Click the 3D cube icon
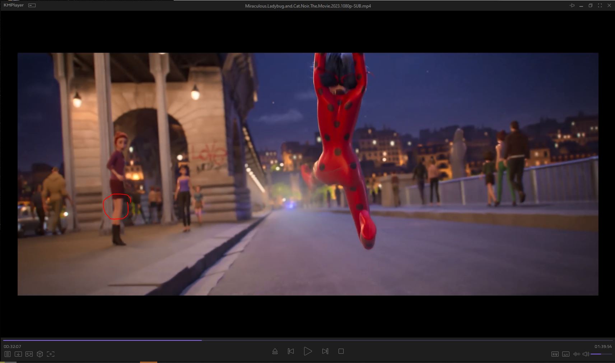This screenshot has width=615, height=363. (40, 354)
